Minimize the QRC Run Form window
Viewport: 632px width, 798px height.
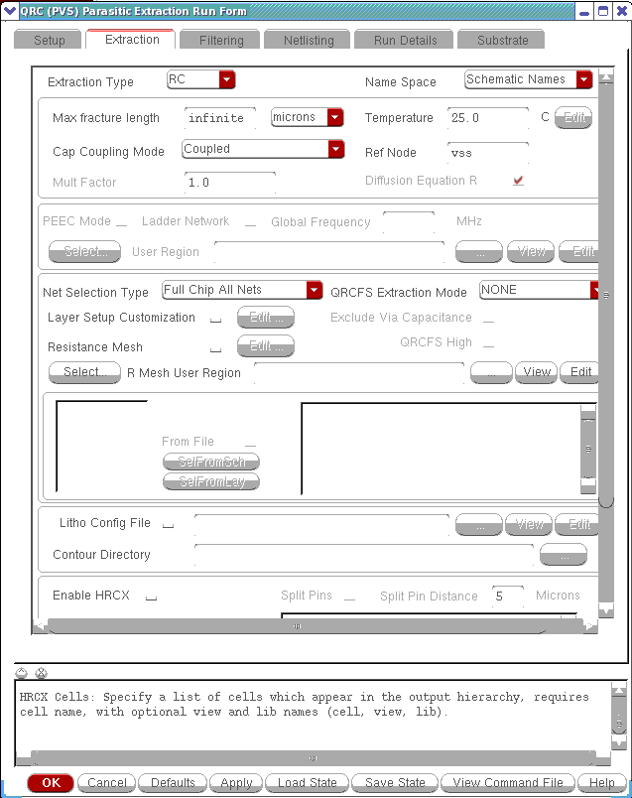584,11
